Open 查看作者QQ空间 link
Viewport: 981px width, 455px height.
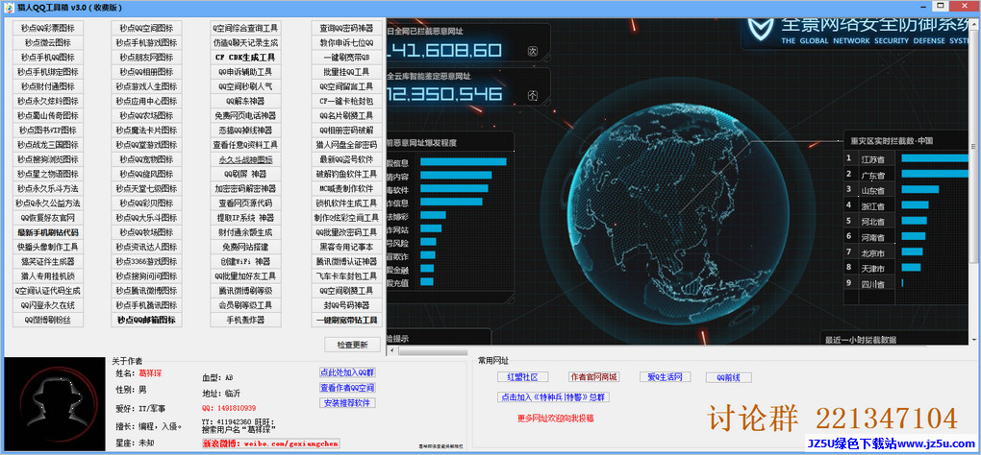[347, 388]
